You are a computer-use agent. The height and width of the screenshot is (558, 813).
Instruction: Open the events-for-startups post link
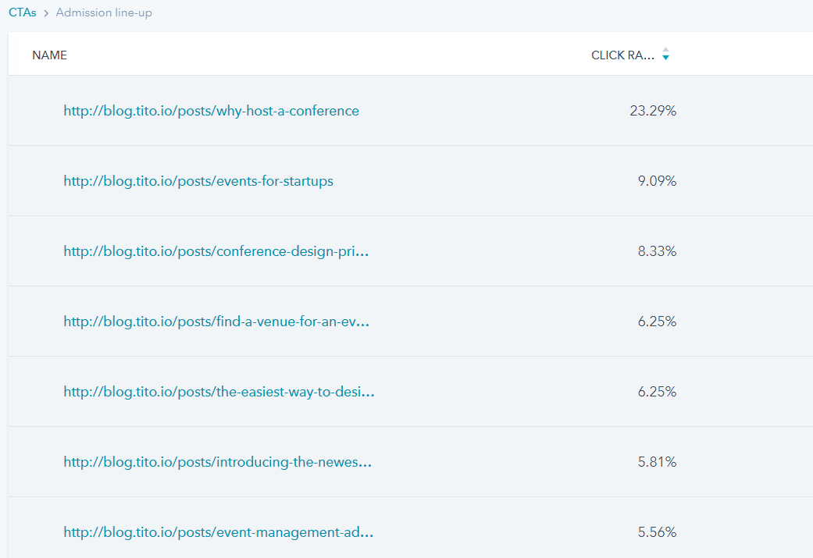tap(198, 181)
